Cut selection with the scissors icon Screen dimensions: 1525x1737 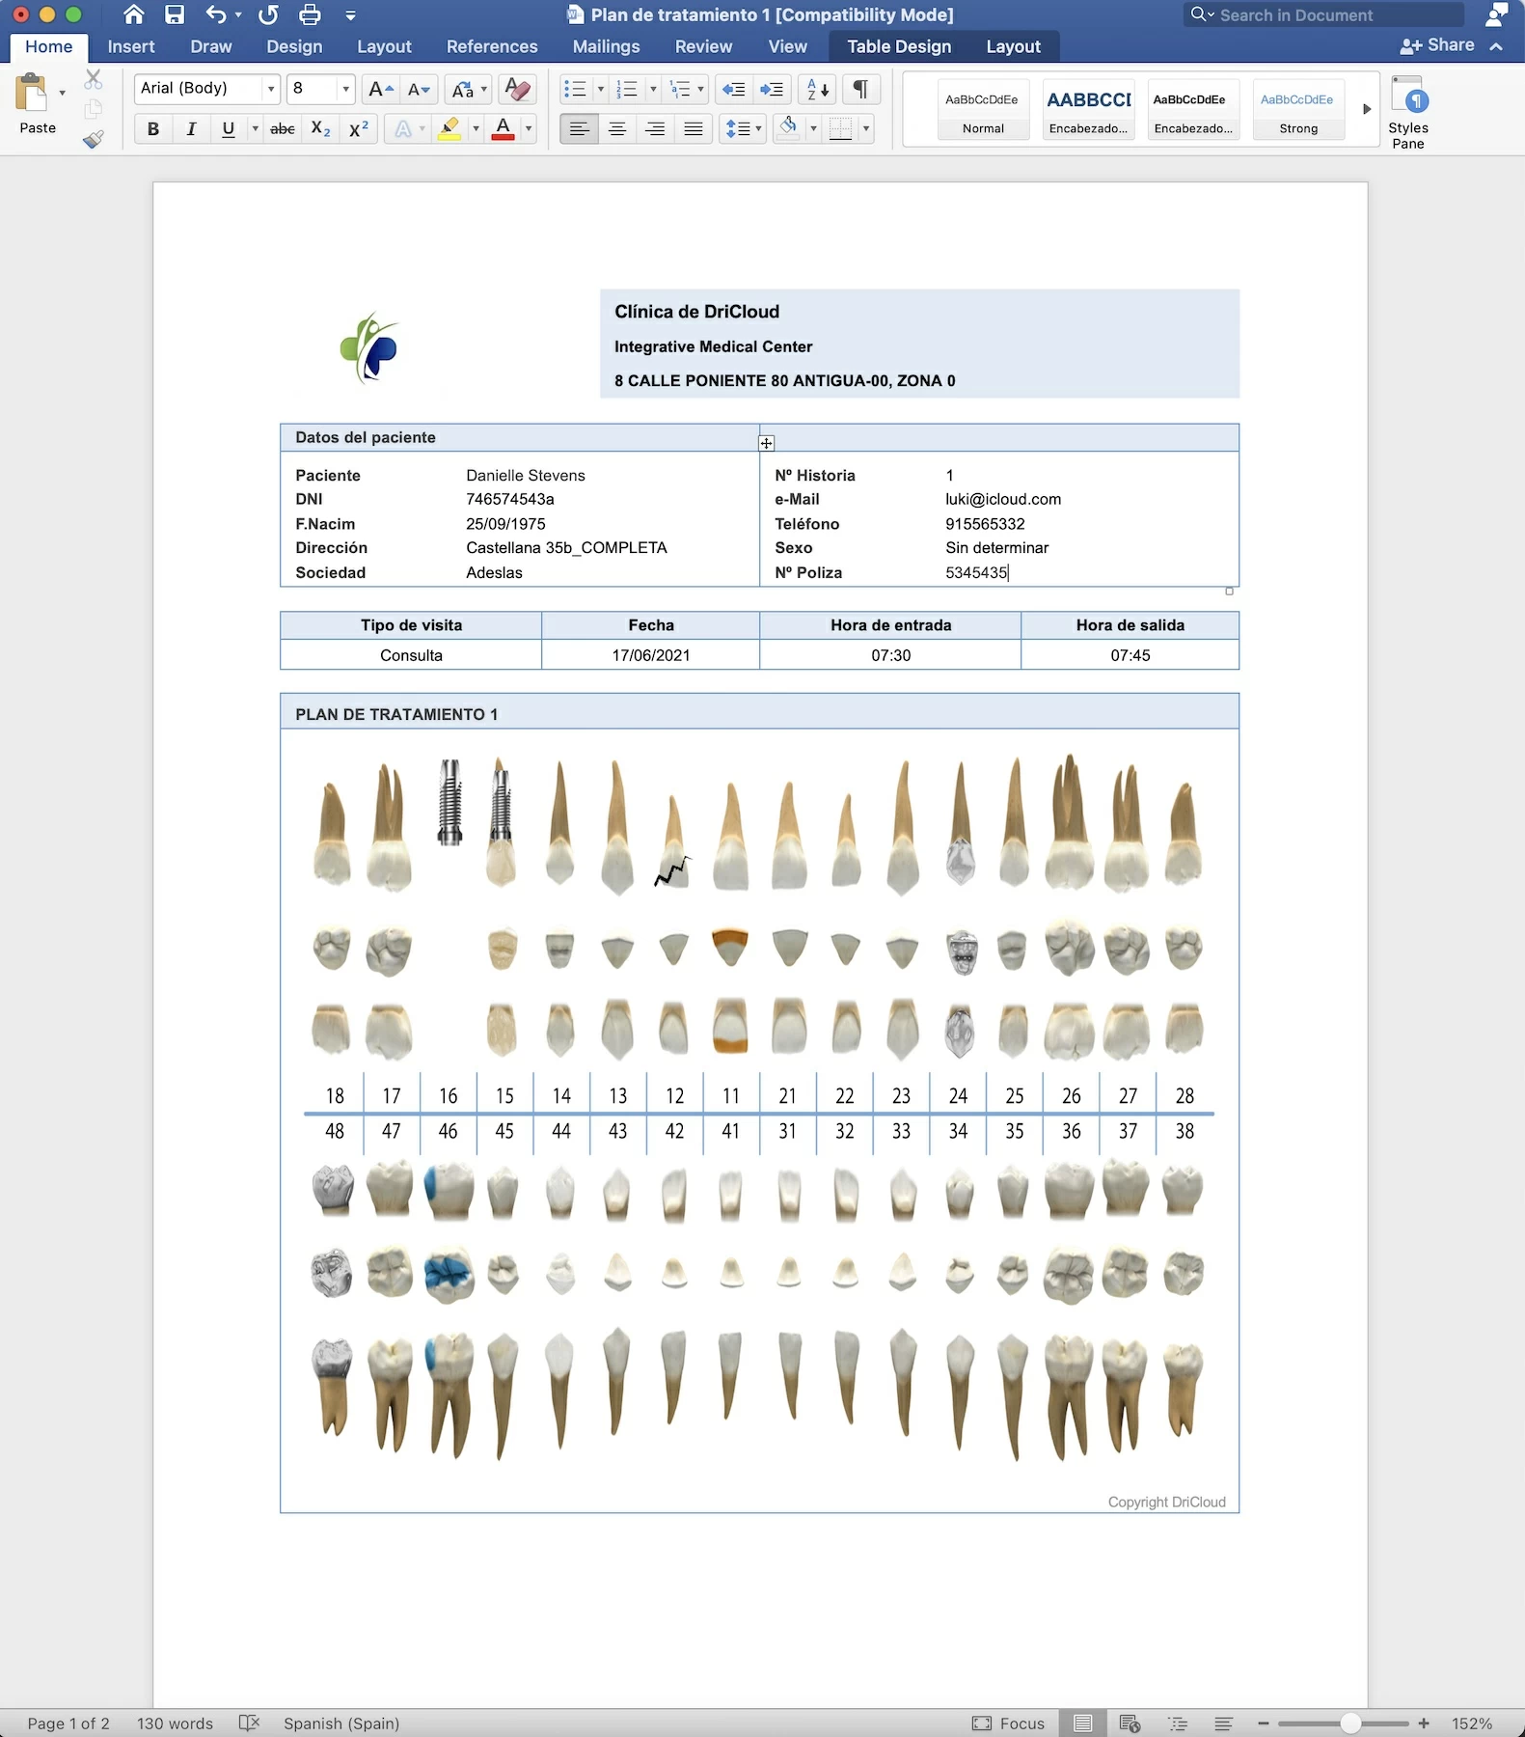click(94, 79)
